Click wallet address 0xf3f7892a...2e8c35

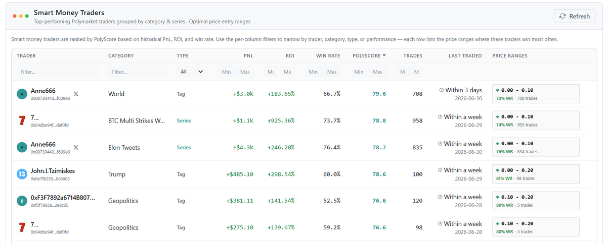click(x=50, y=205)
